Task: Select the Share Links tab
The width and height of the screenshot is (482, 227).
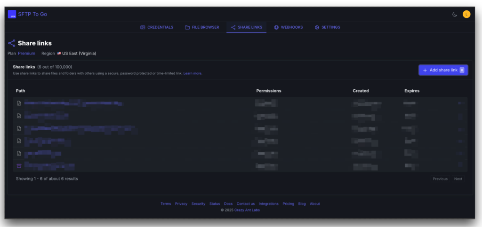Action: [x=246, y=27]
